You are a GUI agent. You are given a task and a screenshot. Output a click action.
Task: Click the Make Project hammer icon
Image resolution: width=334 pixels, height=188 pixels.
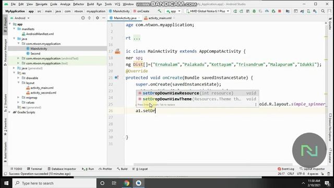click(160, 11)
